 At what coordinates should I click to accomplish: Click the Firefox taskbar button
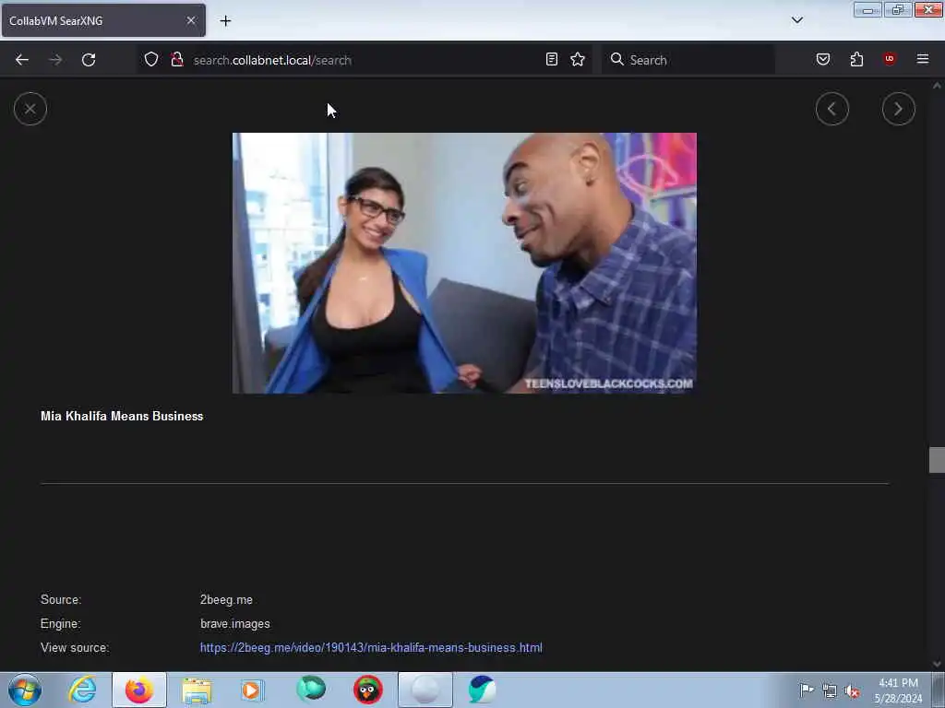[139, 690]
